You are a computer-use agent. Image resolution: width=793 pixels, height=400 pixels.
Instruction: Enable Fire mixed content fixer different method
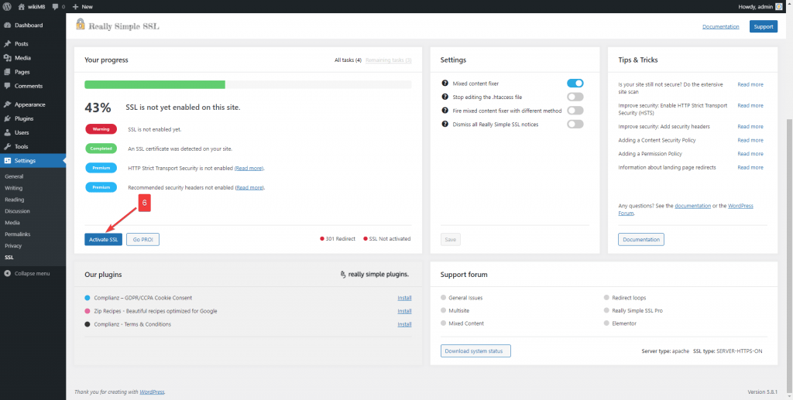pyautogui.click(x=575, y=110)
